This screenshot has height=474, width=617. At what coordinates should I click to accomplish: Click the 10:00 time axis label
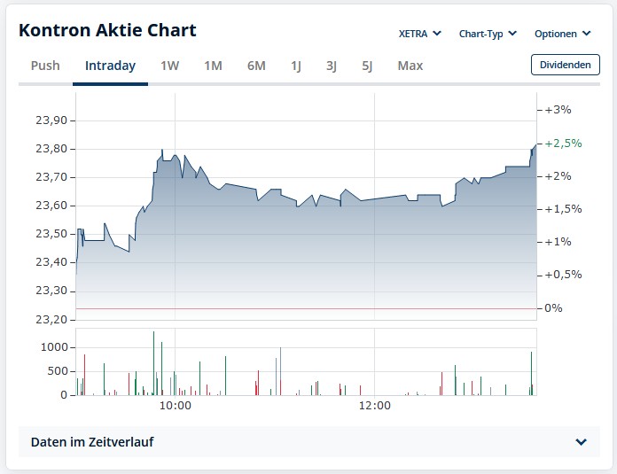click(x=176, y=406)
